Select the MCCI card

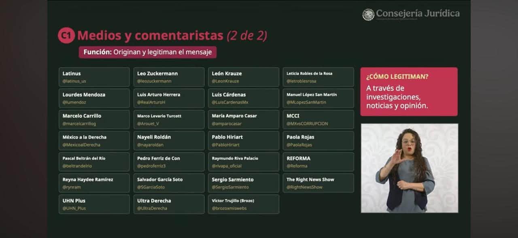click(318, 119)
